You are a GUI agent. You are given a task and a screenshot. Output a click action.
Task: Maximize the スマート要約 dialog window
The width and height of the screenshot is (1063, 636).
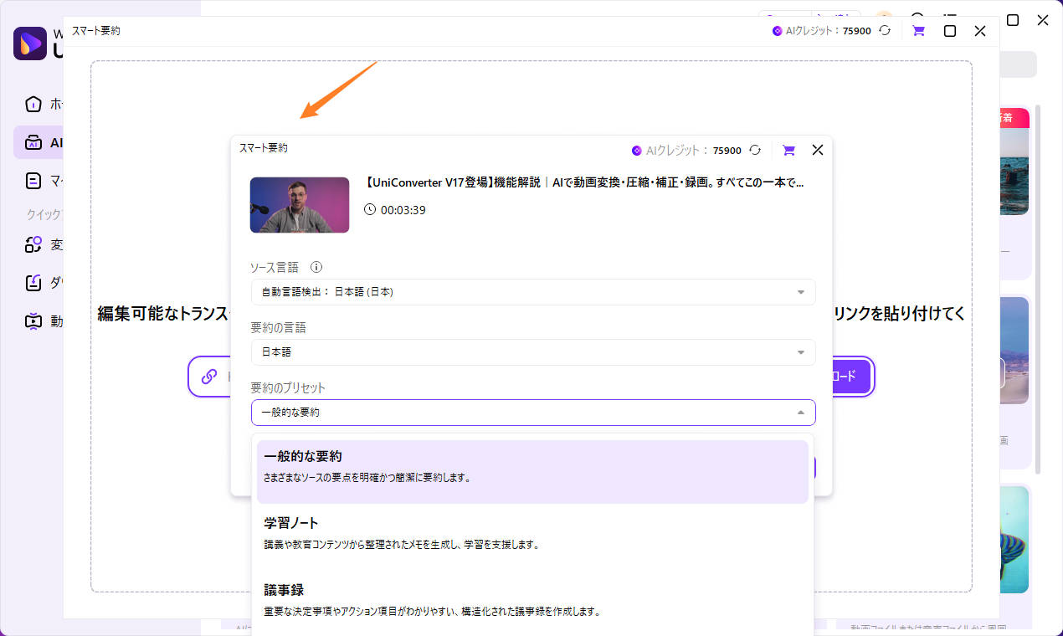pyautogui.click(x=950, y=31)
